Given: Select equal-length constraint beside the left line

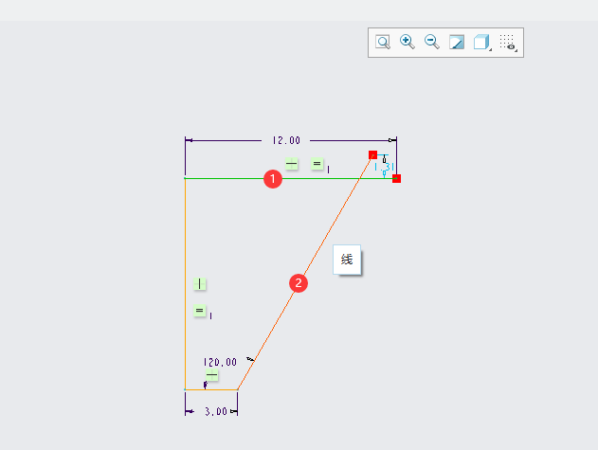Looking at the screenshot, I should [199, 311].
